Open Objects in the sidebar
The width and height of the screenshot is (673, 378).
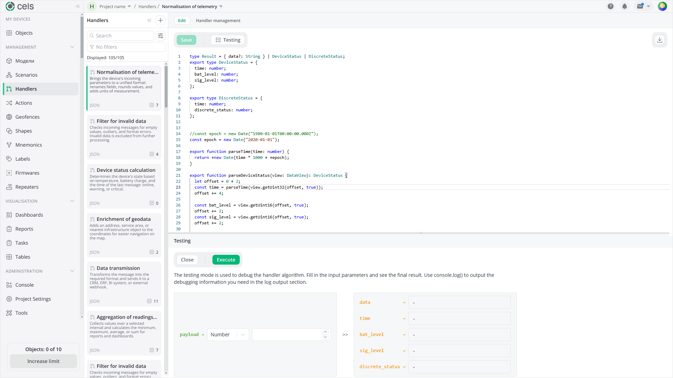click(x=41, y=33)
